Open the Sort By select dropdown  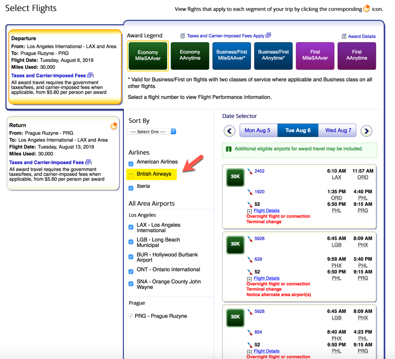coord(152,132)
